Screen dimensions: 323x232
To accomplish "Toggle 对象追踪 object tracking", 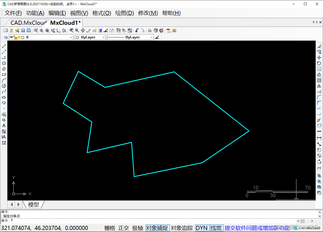I will [182, 228].
